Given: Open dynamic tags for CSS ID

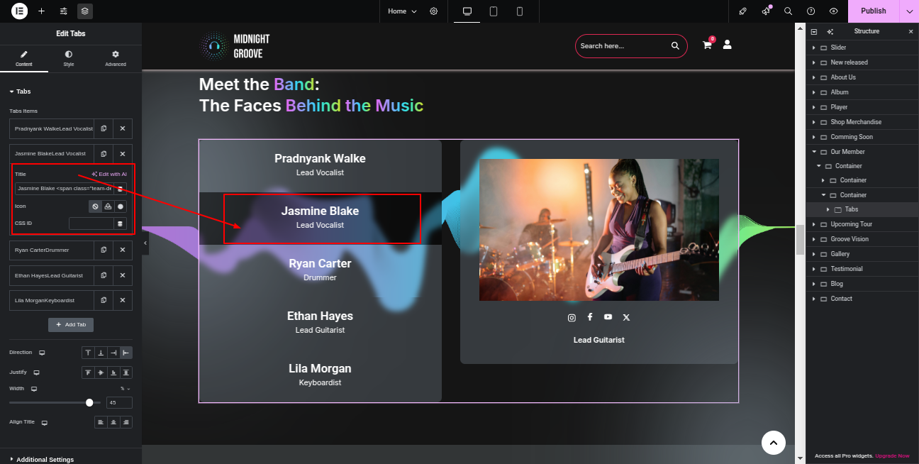Looking at the screenshot, I should point(121,223).
